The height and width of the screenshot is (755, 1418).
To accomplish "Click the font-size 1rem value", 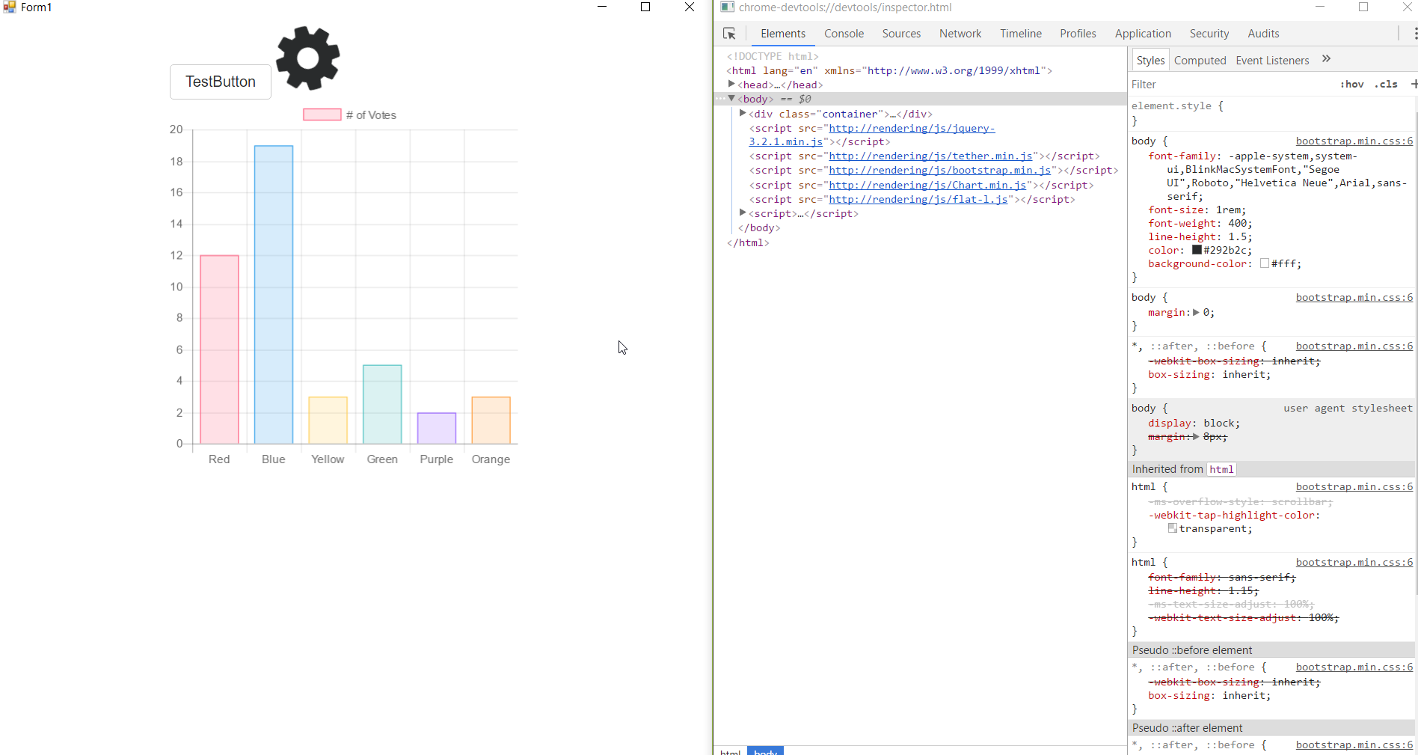I will (x=1231, y=210).
